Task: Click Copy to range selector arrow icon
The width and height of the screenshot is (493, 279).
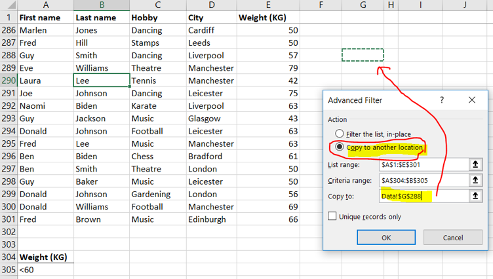Action: pos(476,196)
